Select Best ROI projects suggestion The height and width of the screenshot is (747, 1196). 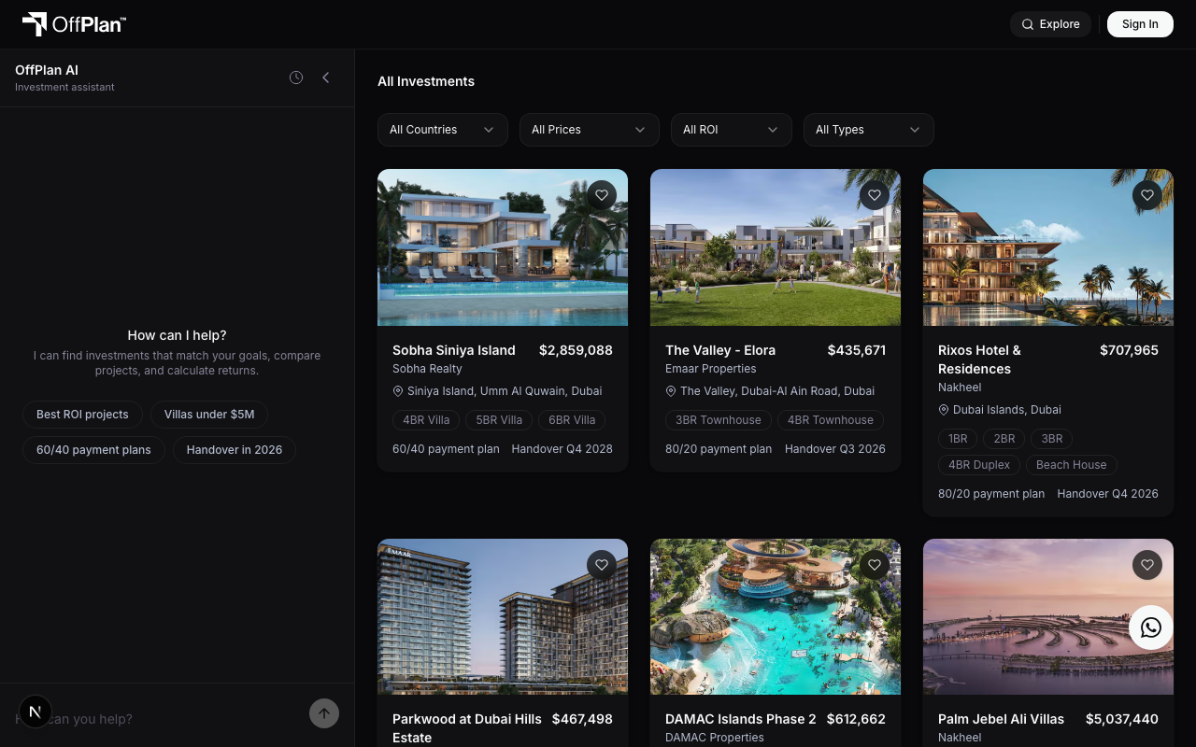point(82,414)
